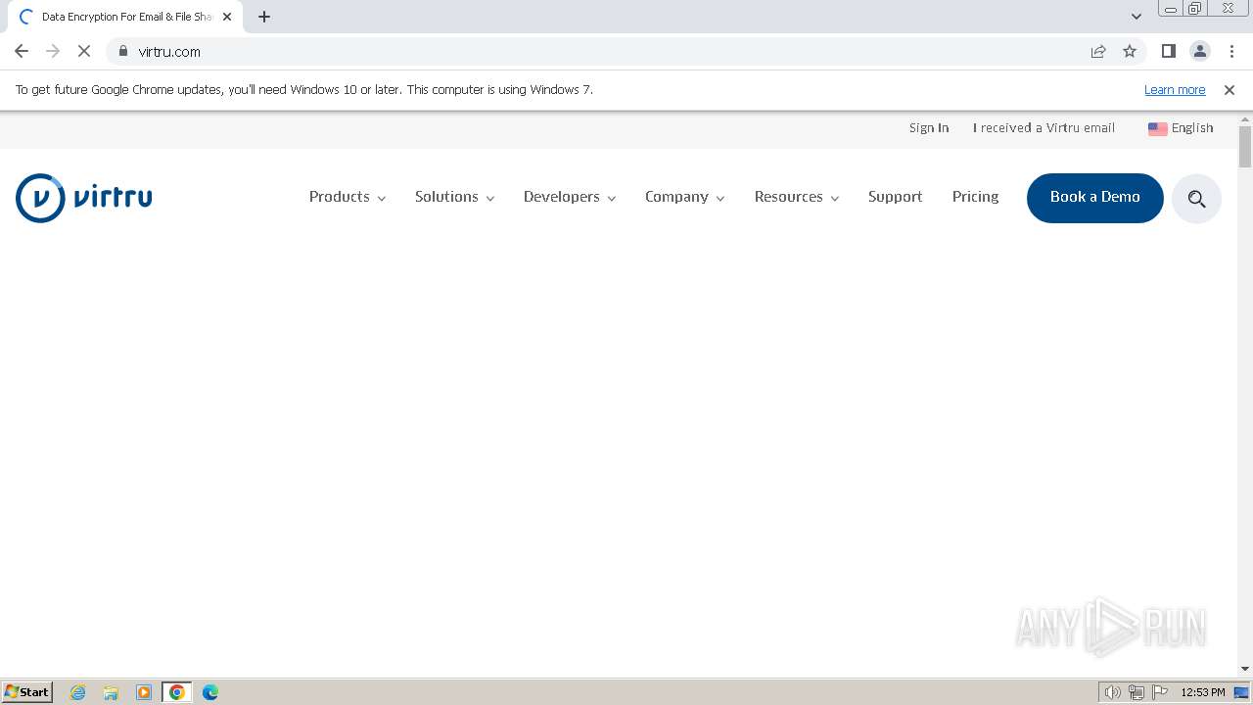This screenshot has height=705, width=1253.
Task: Click the network tray icon
Action: coord(1137,692)
